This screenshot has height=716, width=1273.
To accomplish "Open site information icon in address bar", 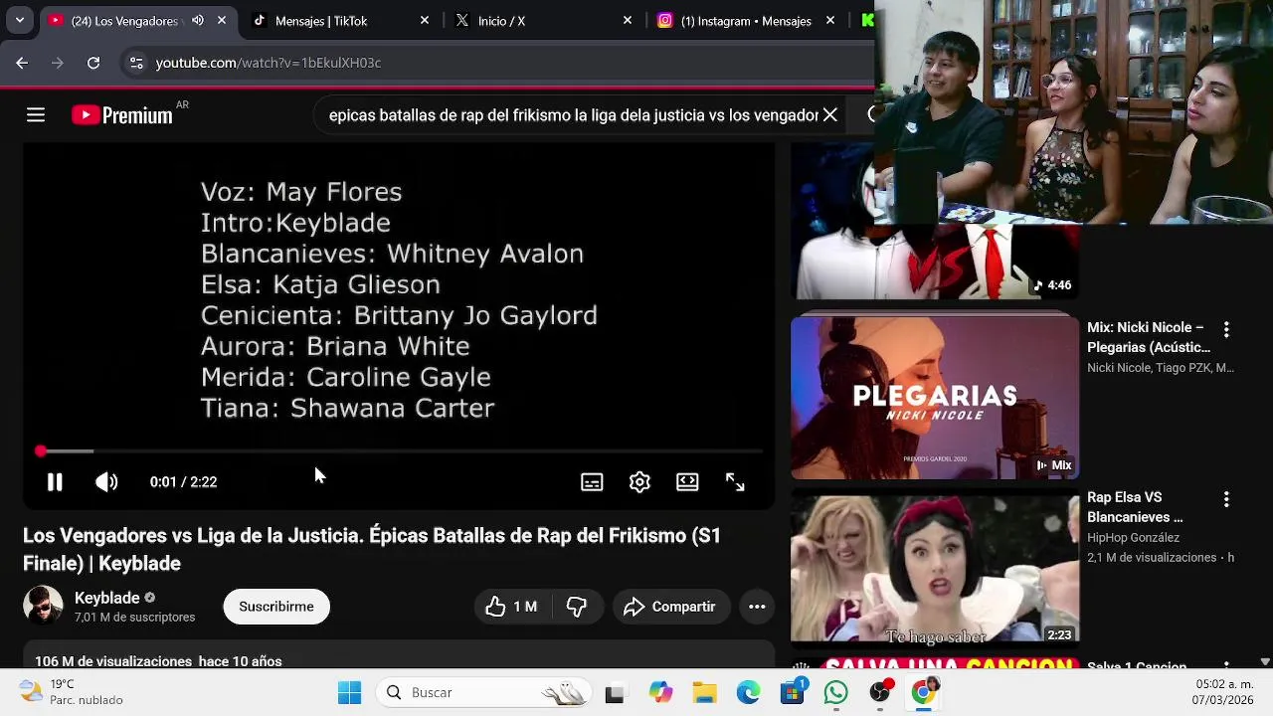I will click(x=136, y=63).
